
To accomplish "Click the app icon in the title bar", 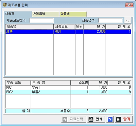I will tap(5, 5).
